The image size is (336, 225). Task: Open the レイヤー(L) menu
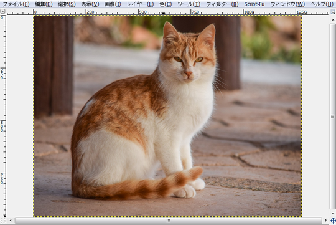tap(141, 4)
